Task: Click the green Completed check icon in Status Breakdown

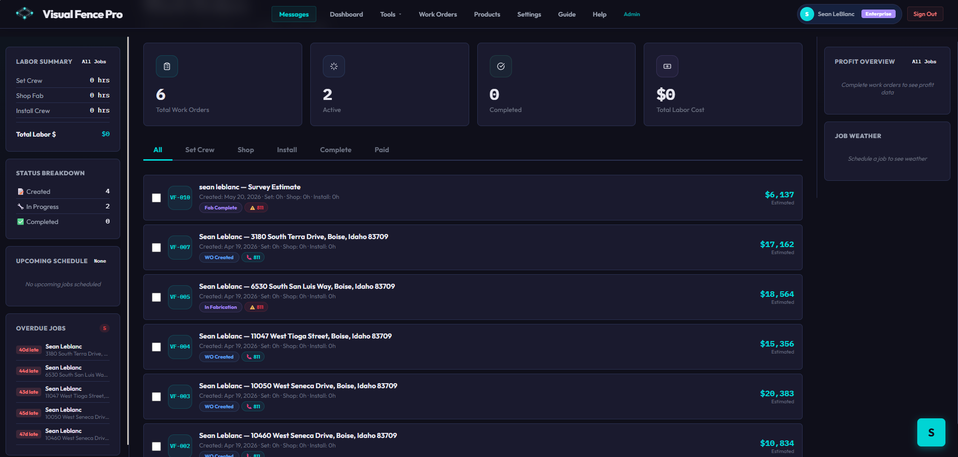Action: [21, 222]
